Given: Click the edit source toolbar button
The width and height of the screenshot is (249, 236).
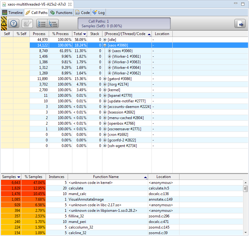Looking at the screenshot, I should pyautogui.click(x=27, y=24).
